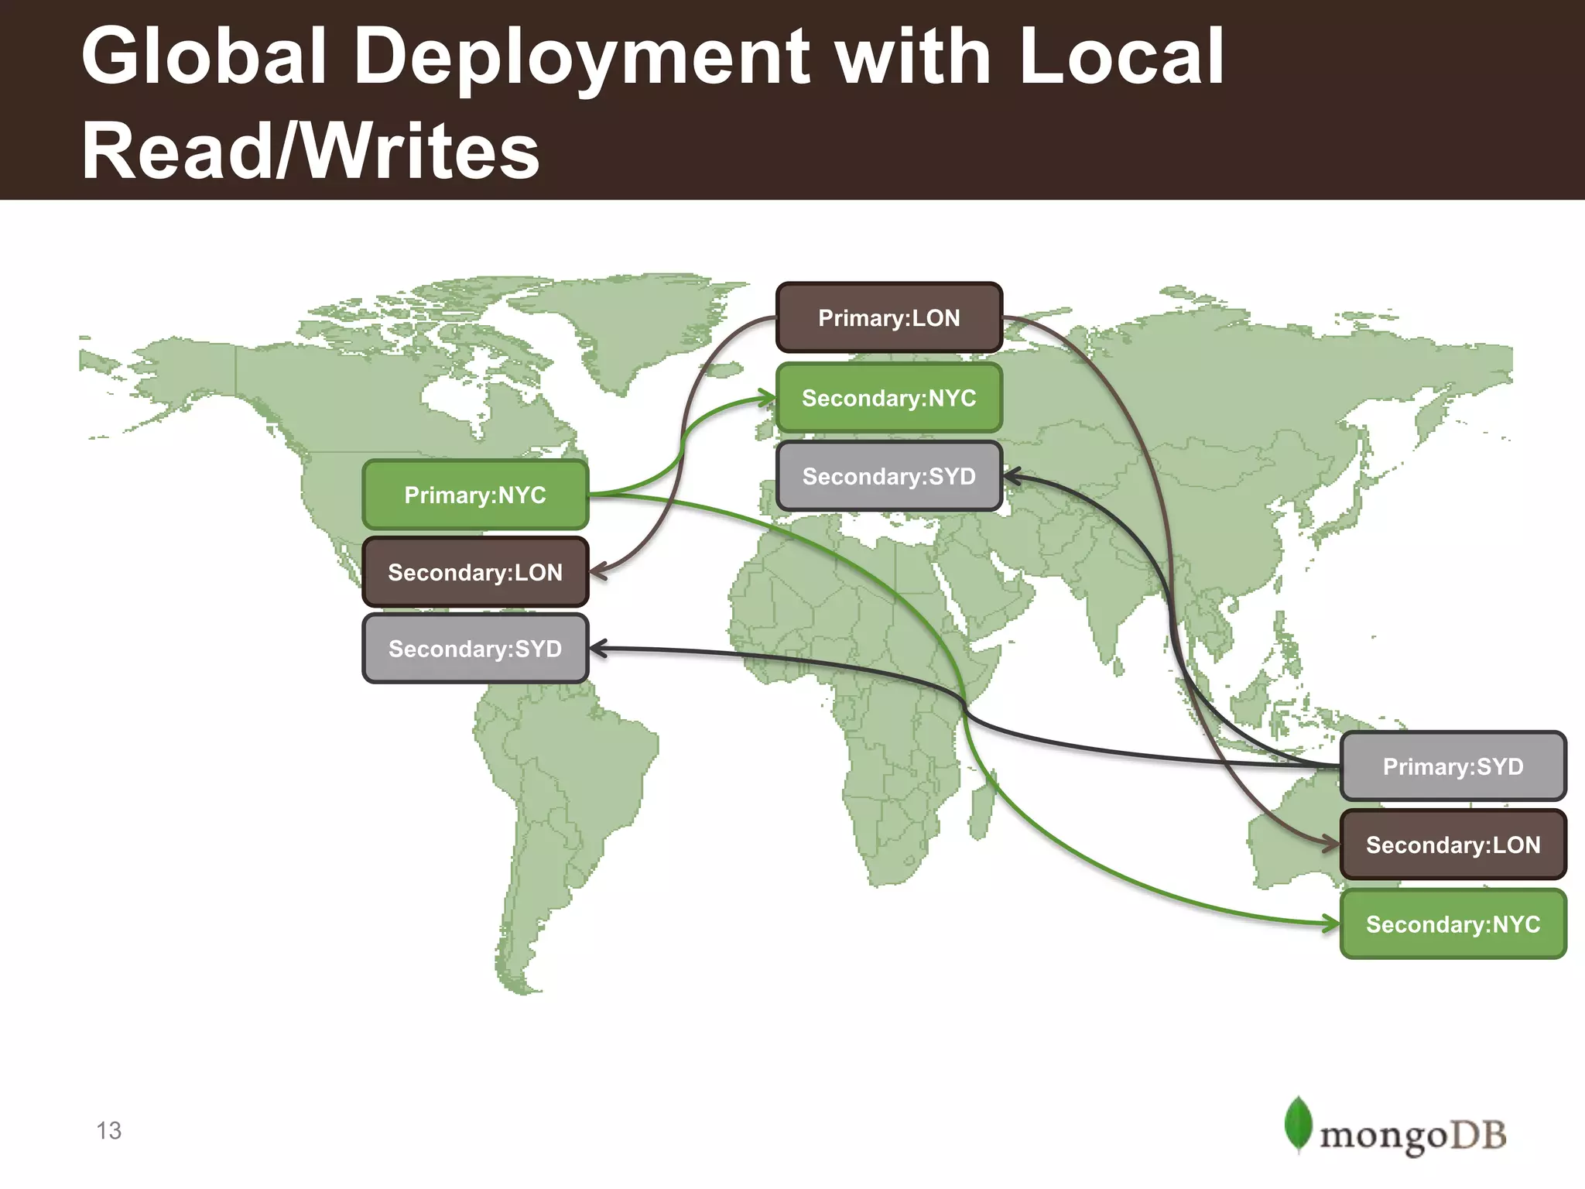
Task: Select the Secondary:LON box under Primary:SYD
Action: pyautogui.click(x=1453, y=845)
